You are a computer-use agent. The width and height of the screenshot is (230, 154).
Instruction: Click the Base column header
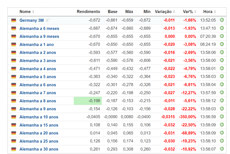[x=112, y=12]
